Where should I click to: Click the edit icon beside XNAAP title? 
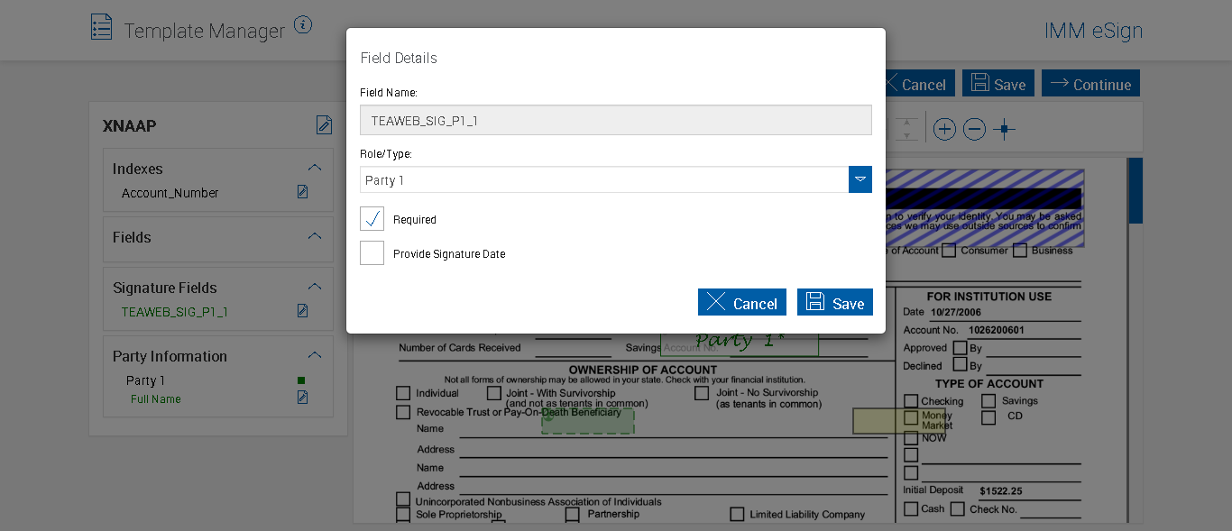(324, 125)
